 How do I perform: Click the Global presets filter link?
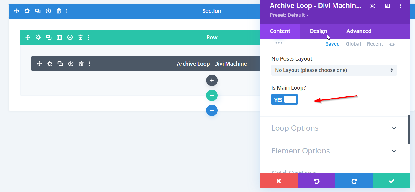353,44
